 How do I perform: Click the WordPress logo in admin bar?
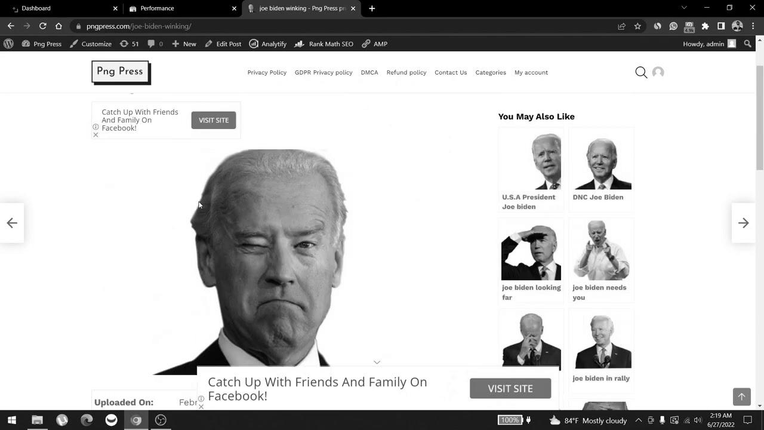click(8, 44)
